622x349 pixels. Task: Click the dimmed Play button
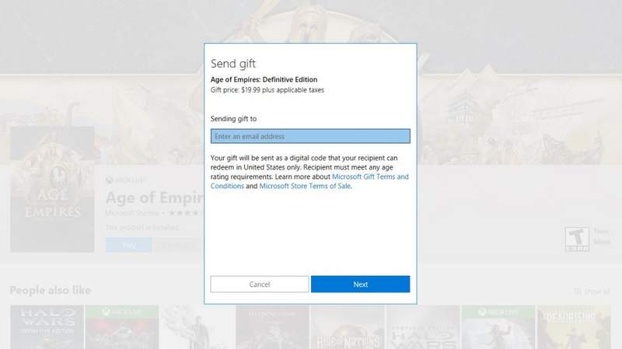coord(128,245)
